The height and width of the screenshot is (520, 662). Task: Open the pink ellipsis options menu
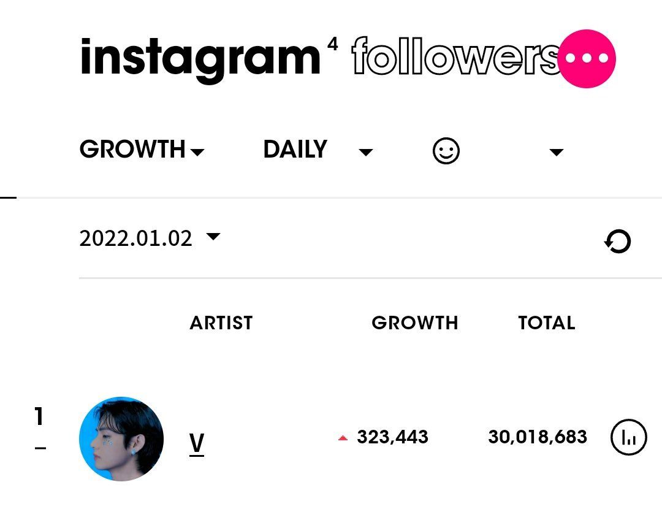click(587, 58)
